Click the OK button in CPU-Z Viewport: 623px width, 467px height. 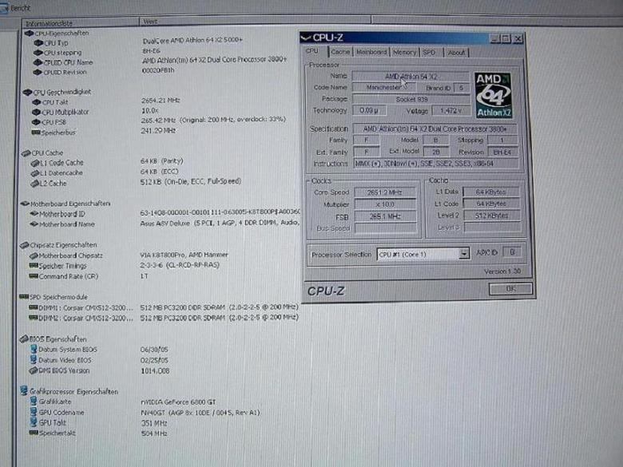click(510, 289)
